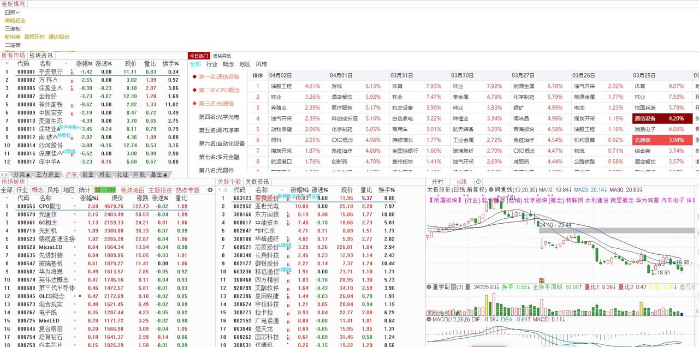Click the red diamond marker beside 第一名:通信设备

(194, 77)
